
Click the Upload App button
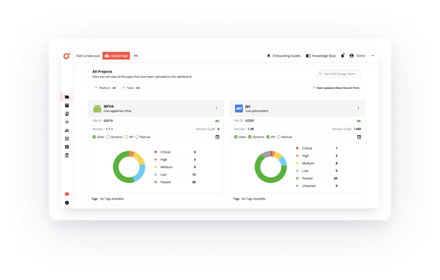[116, 56]
